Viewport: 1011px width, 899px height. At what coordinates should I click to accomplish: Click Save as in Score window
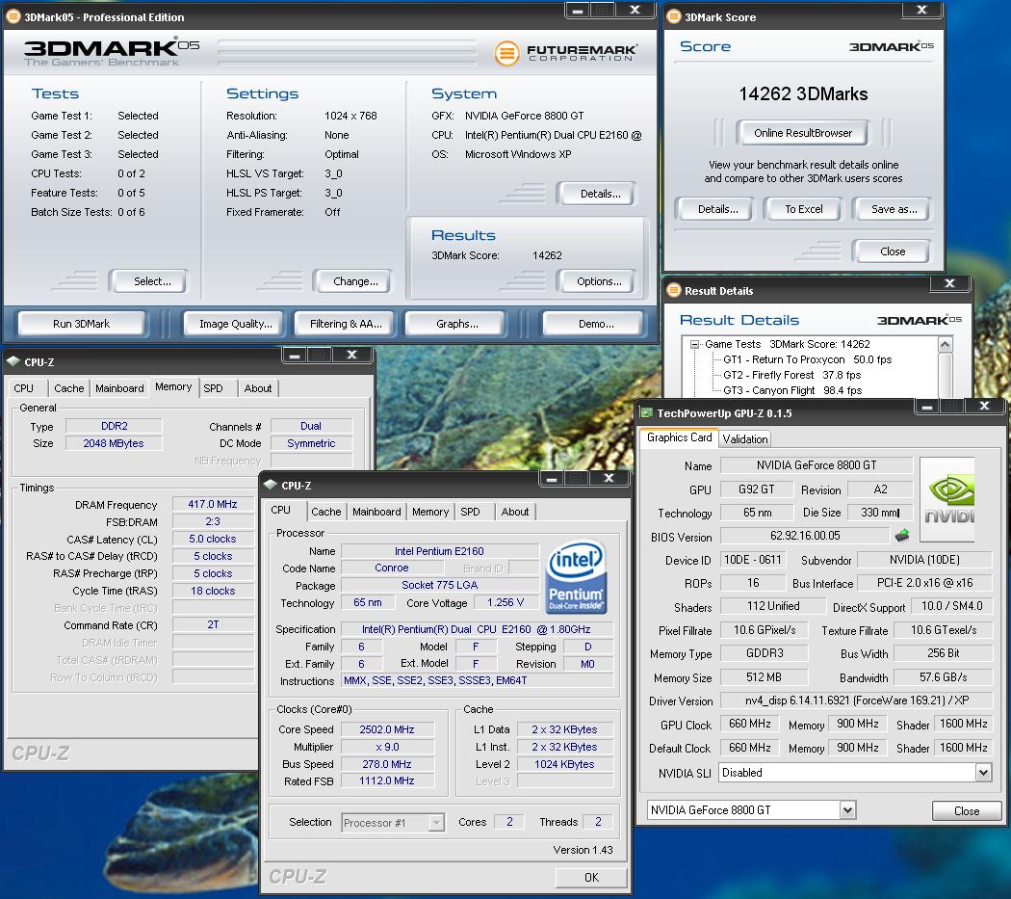(x=893, y=209)
